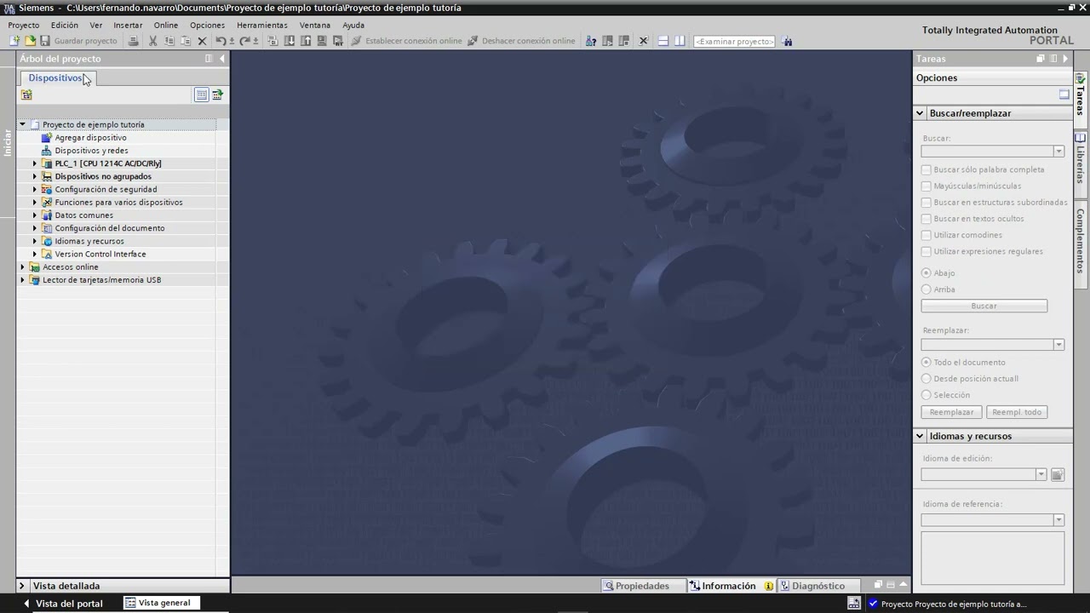
Task: Click the Print toolbar icon
Action: point(134,41)
